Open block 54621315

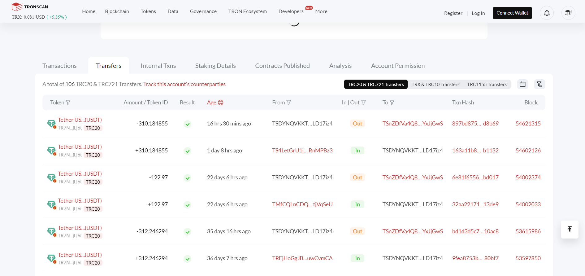[x=528, y=124]
